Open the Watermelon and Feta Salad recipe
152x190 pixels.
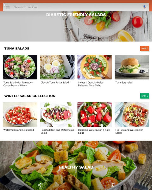[20, 115]
